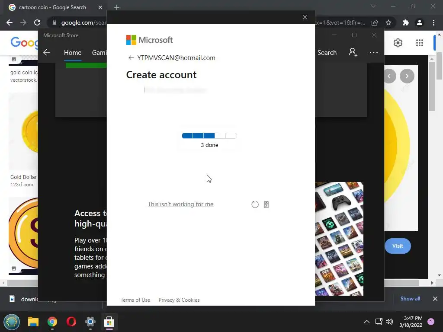Click the Gold Dollar coin image thumbnail
This screenshot has height=332, width=443.
(x=23, y=131)
